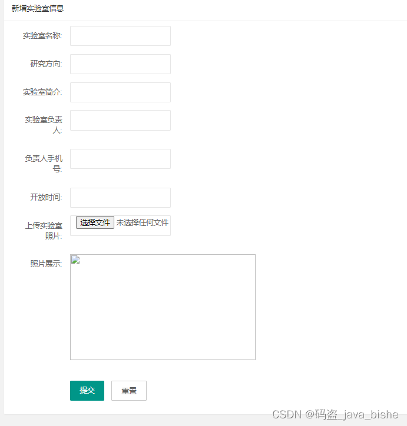Select the 实验室简介 input field
Image resolution: width=407 pixels, height=426 pixels.
click(x=120, y=92)
